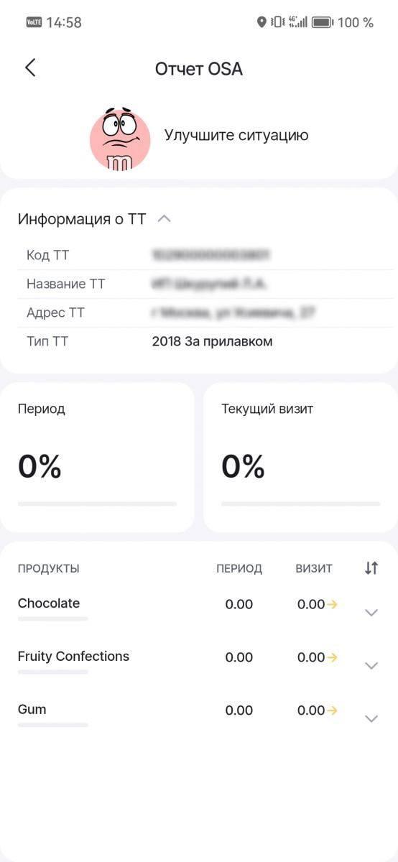Image resolution: width=398 pixels, height=862 pixels.
Task: Tap the yellow arrow next to Gum
Action: (x=332, y=711)
